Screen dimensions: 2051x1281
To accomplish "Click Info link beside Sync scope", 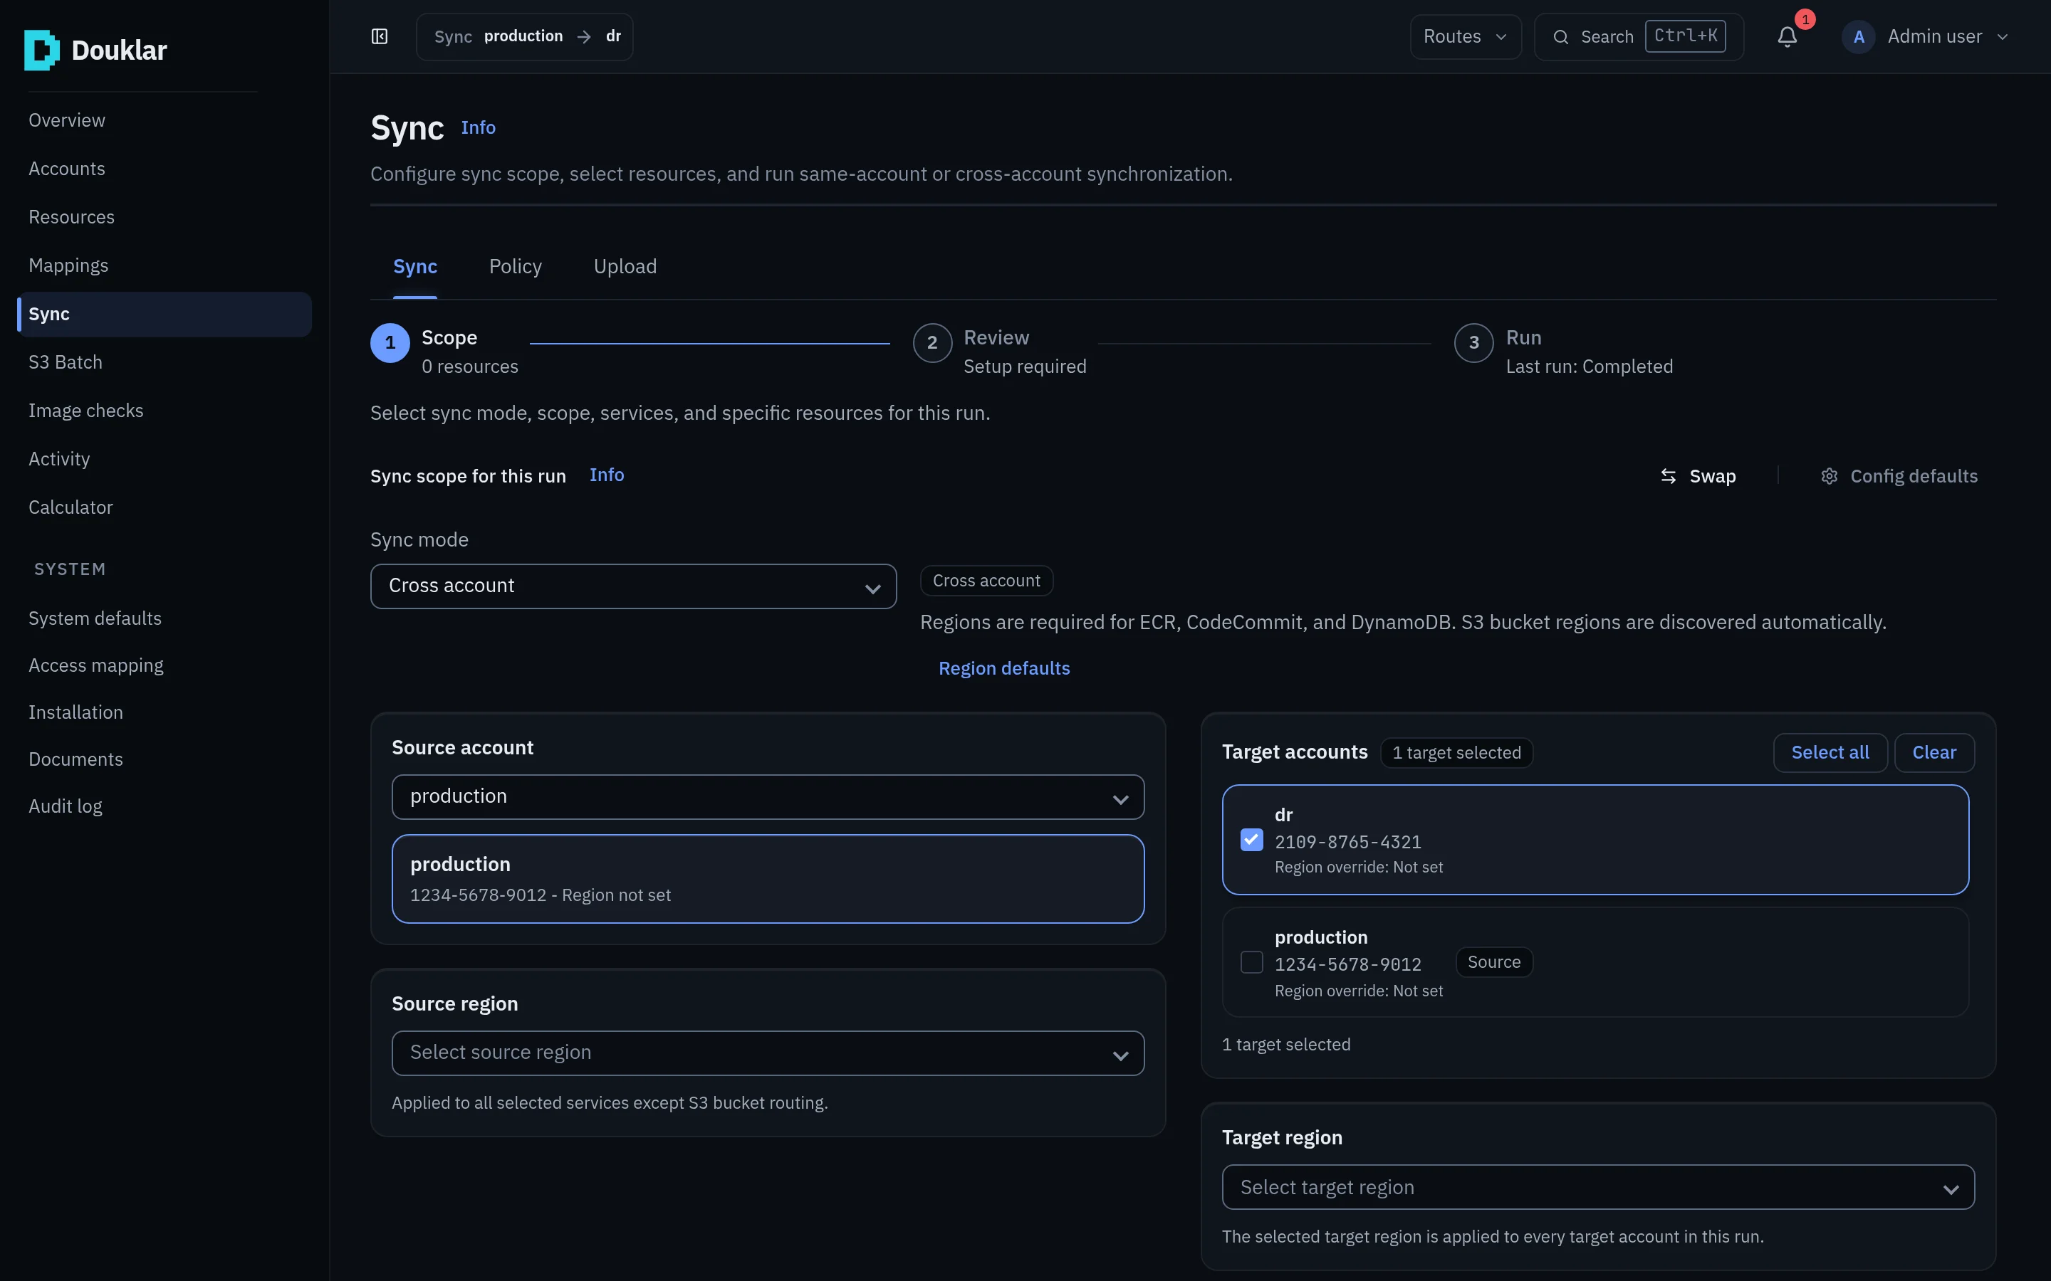I will [x=607, y=475].
